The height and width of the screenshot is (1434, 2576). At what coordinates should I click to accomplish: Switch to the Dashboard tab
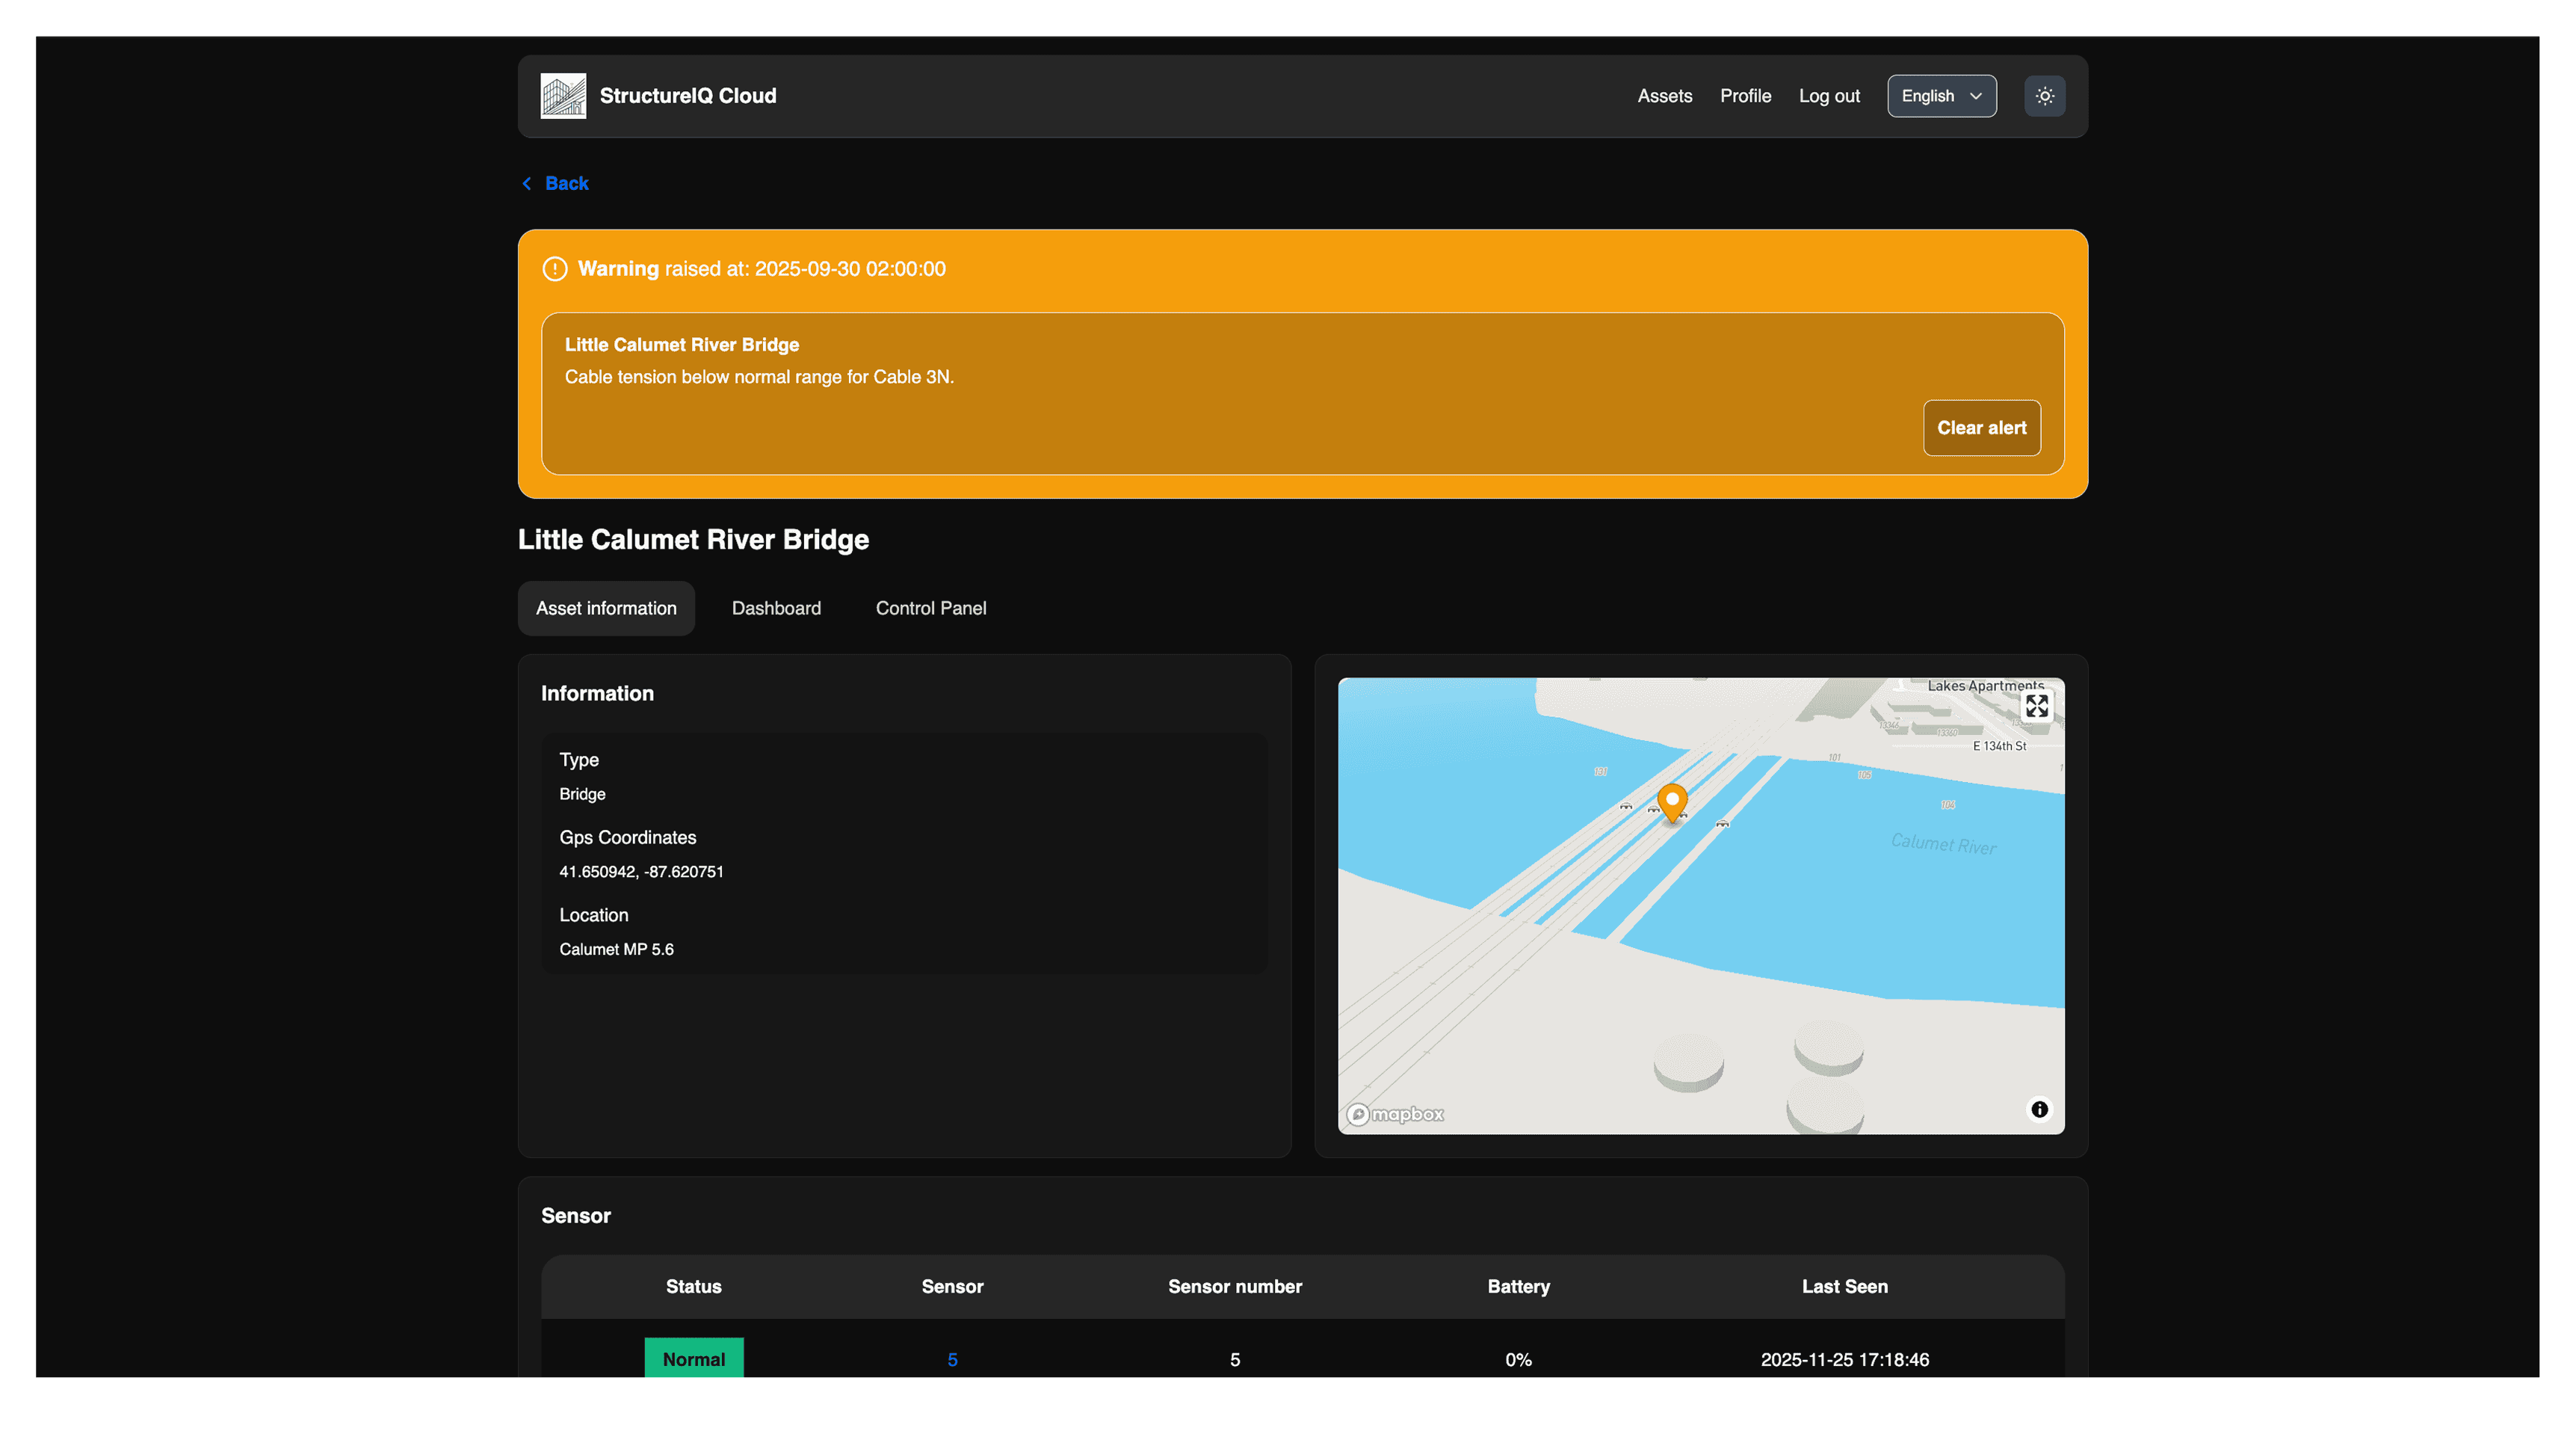point(776,609)
